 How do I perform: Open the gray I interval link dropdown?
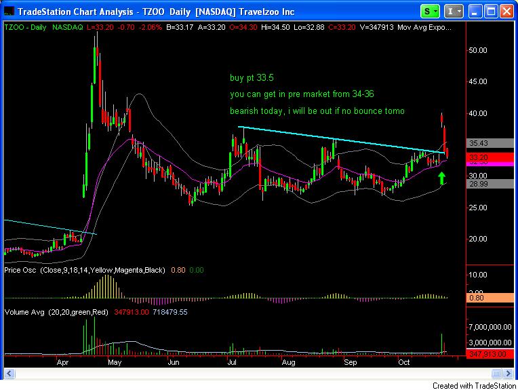pos(454,12)
